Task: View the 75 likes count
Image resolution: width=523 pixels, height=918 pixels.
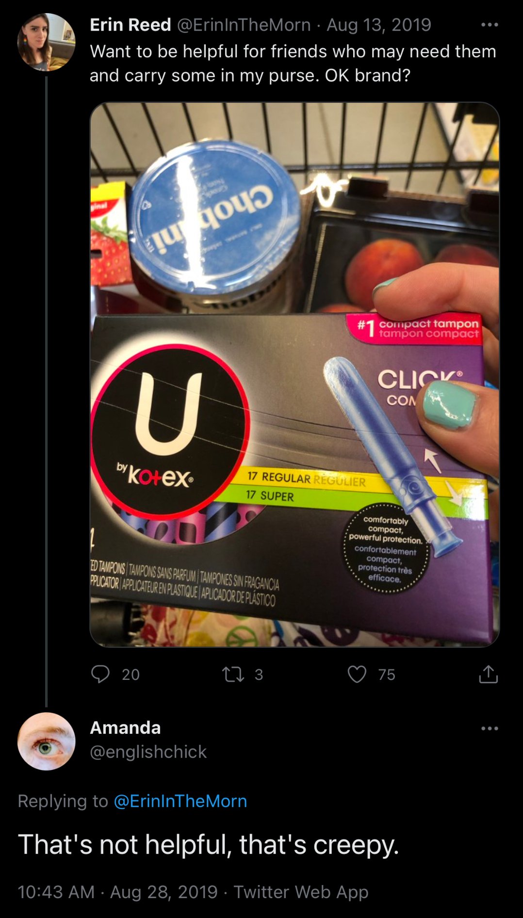Action: (x=387, y=675)
